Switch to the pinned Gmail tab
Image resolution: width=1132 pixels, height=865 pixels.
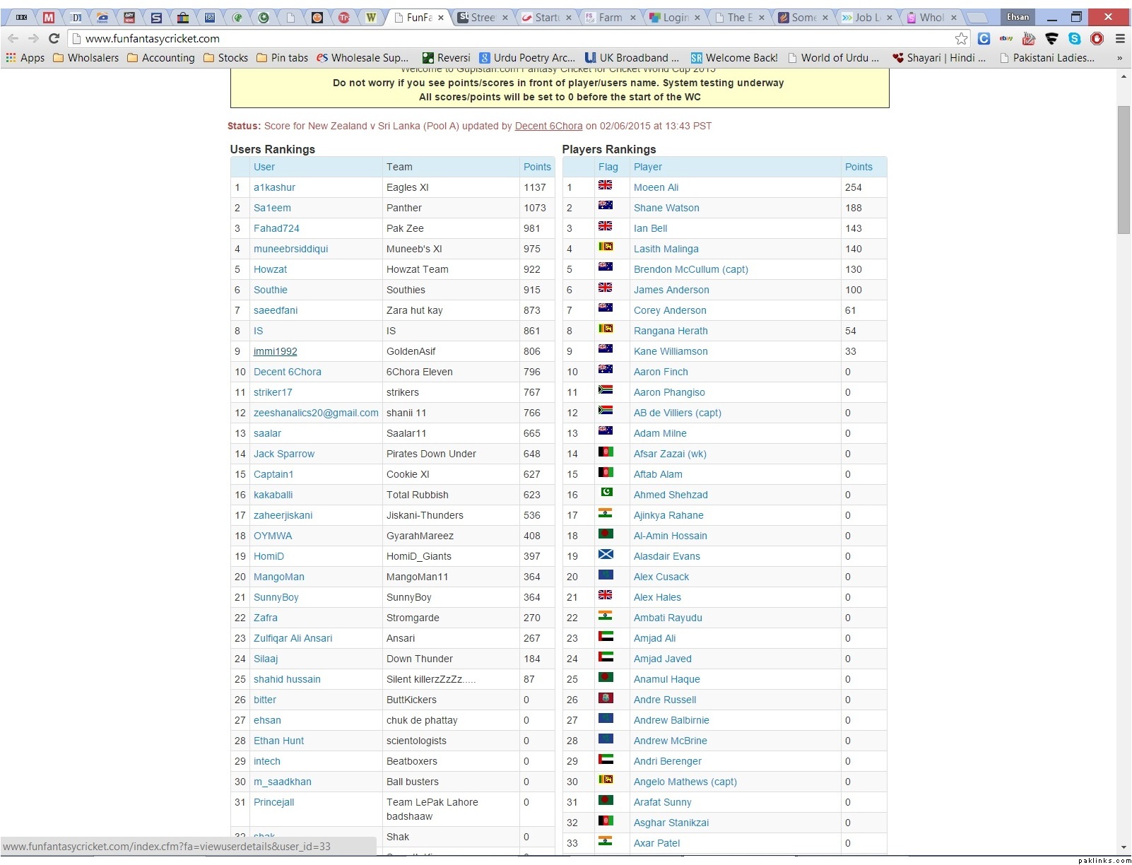click(49, 17)
